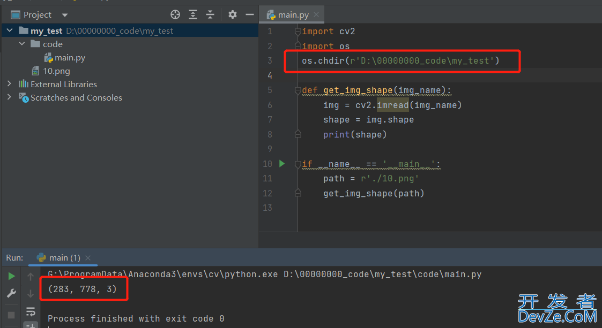Viewport: 602px width, 328px height.
Task: Select main.py in the project tree
Action: coord(70,57)
